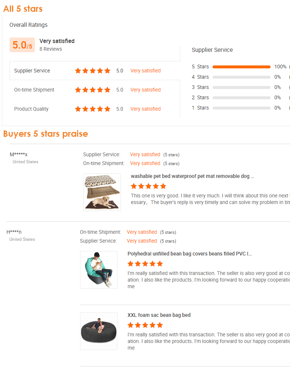The width and height of the screenshot is (290, 372).
Task: Open the teal bean bag chair thumbnail
Action: [99, 270]
